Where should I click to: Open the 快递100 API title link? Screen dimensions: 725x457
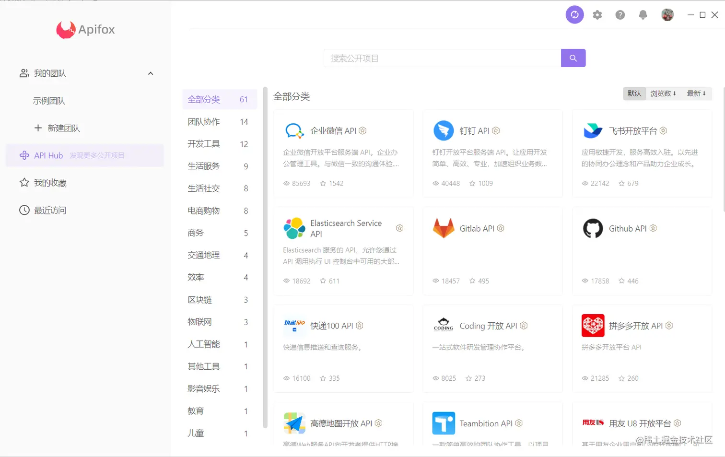(331, 326)
